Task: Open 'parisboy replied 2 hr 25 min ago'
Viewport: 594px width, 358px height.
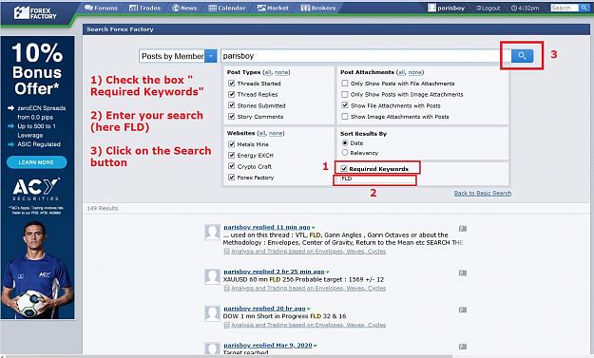Action: pos(274,272)
